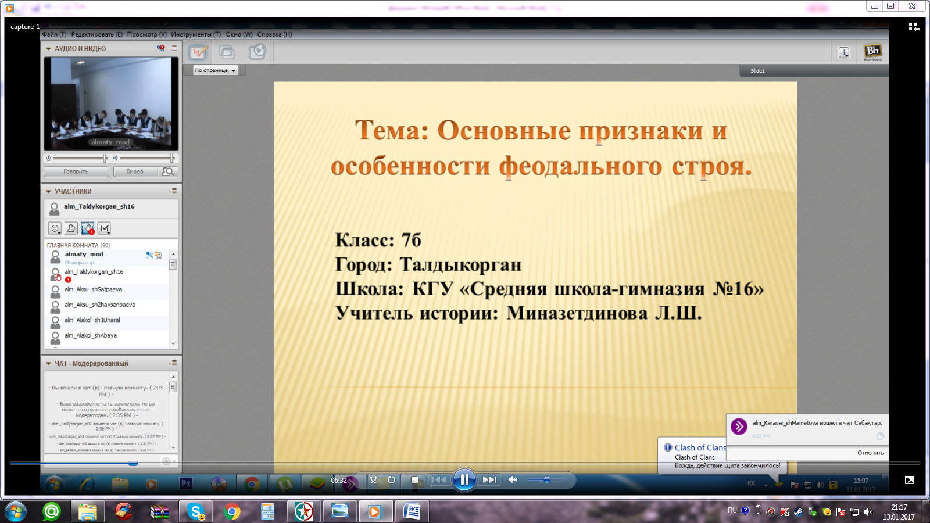Switch to library view icon
Viewport: 930px width, 523px height.
click(x=913, y=27)
